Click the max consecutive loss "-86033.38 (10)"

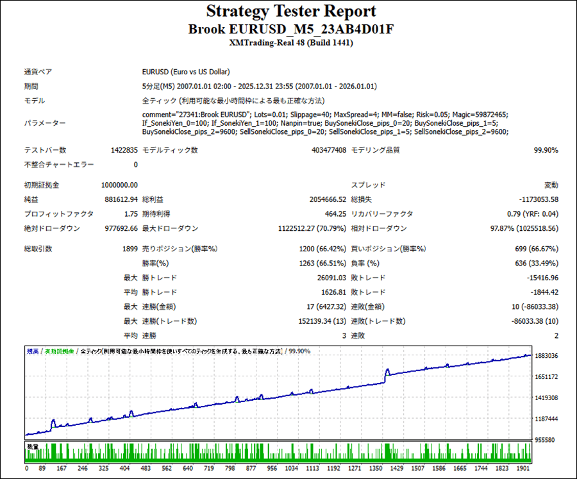[535, 321]
